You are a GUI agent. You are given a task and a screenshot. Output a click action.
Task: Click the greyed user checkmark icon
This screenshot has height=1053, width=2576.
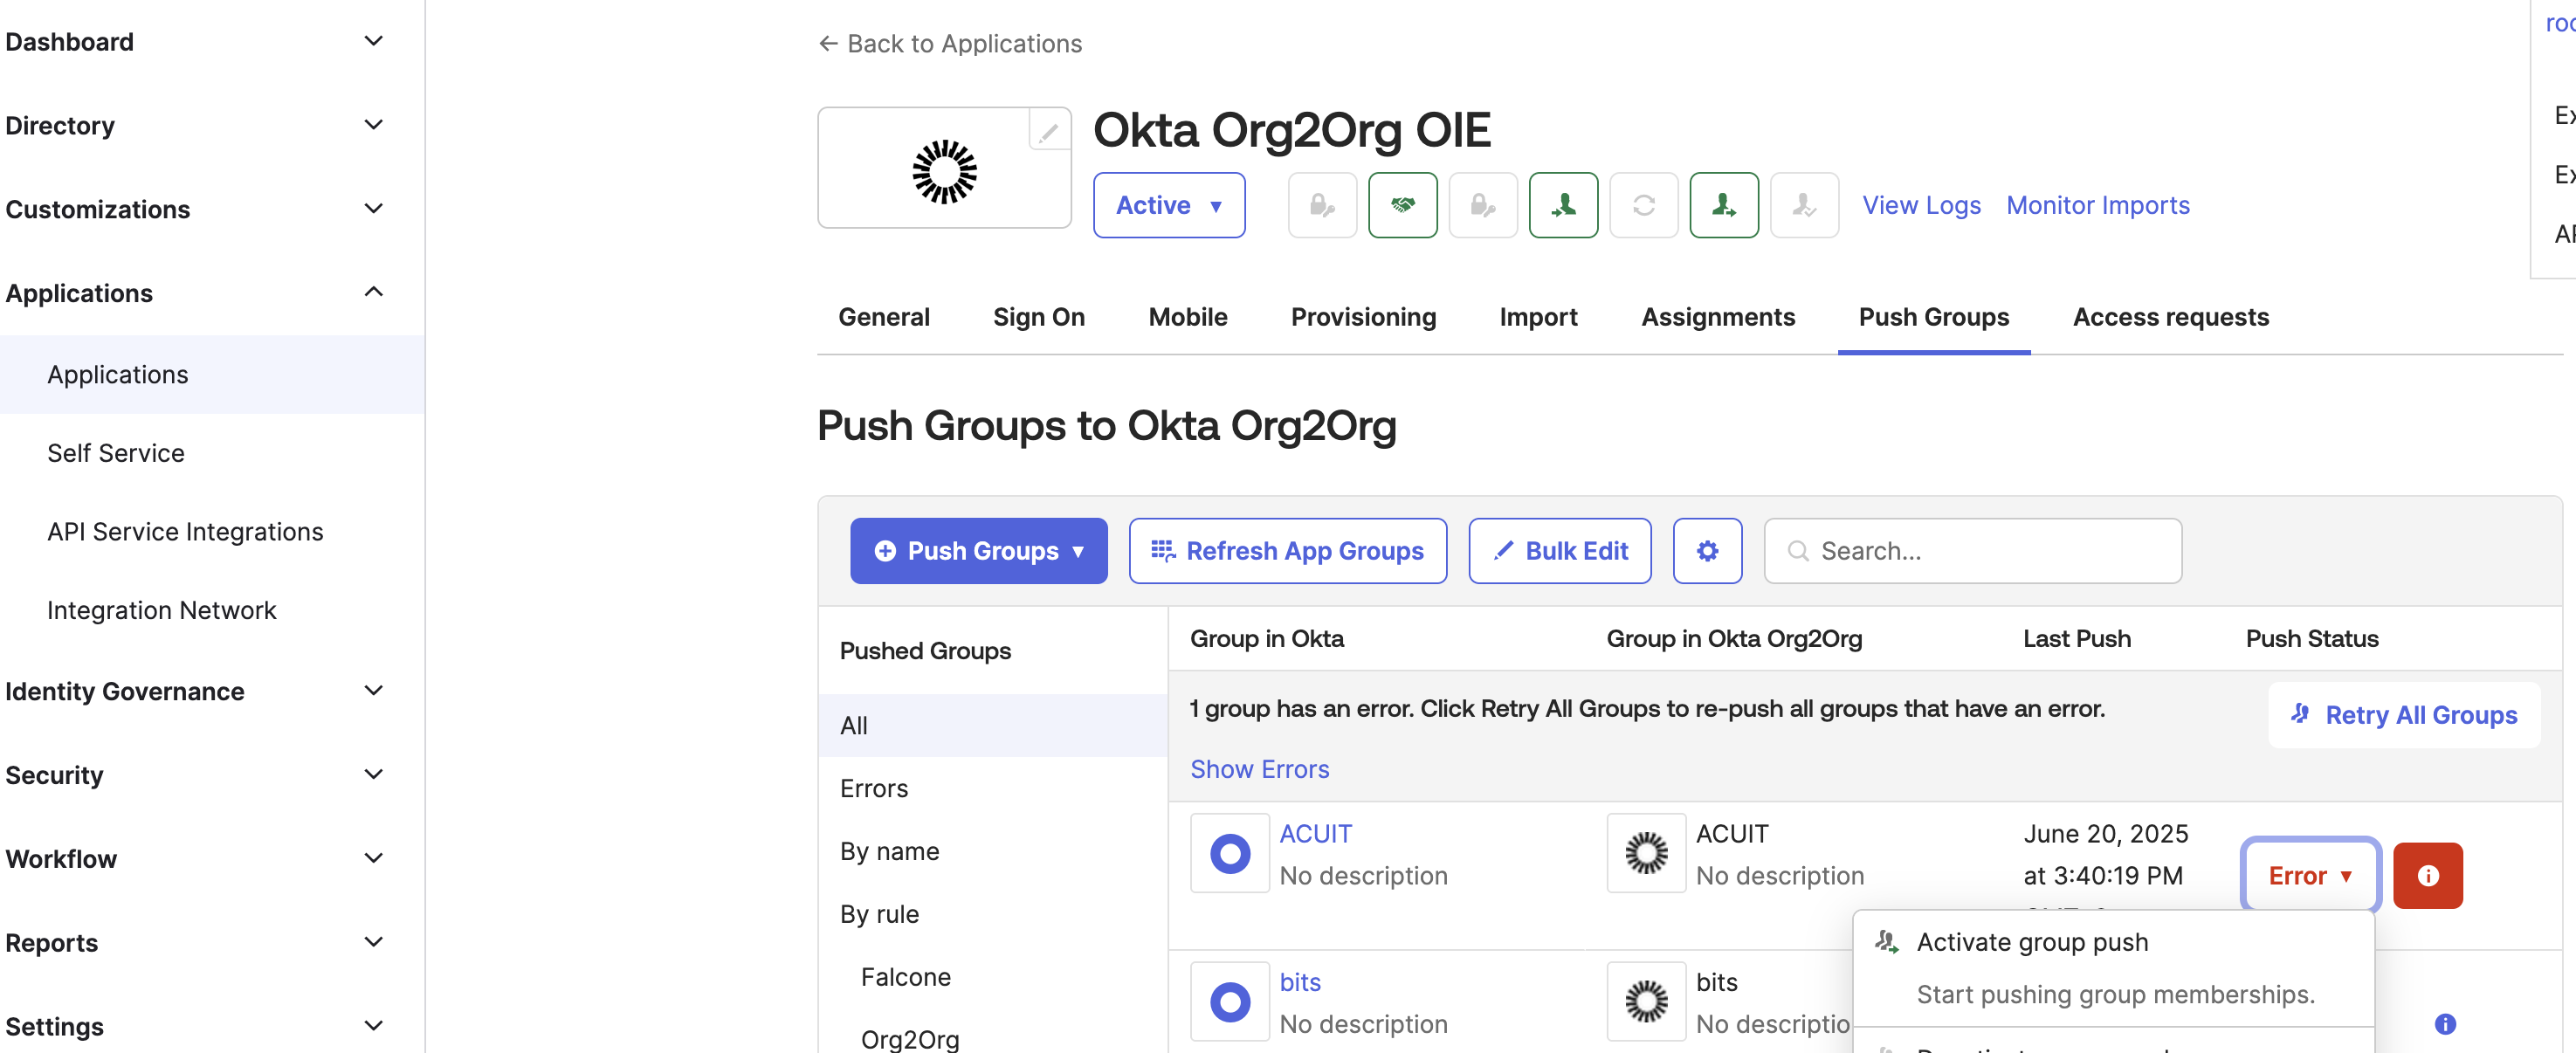[x=1804, y=205]
